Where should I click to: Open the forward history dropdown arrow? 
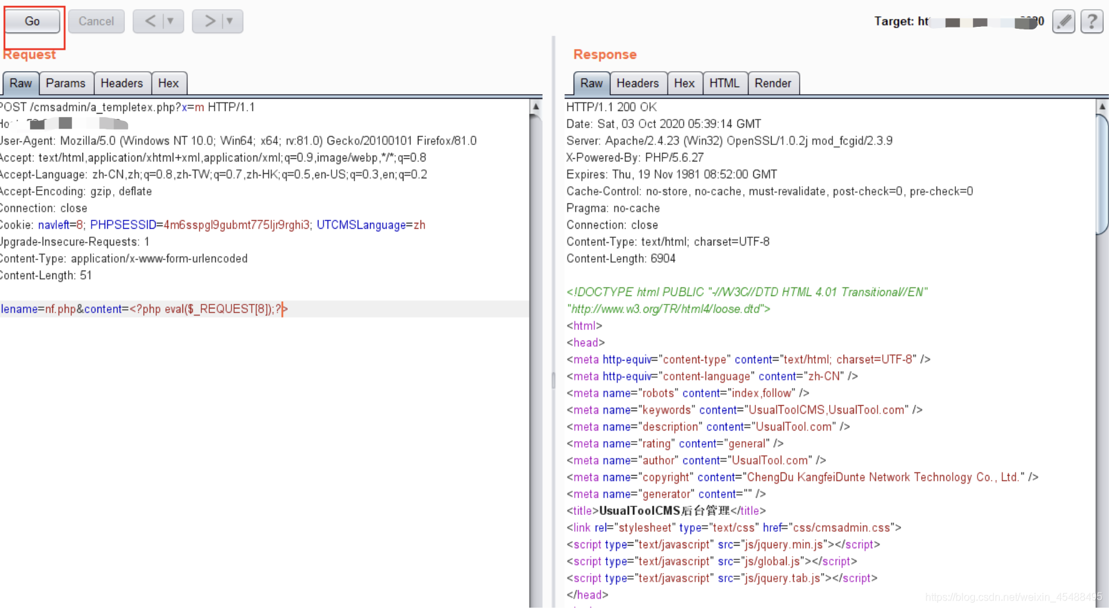tap(230, 21)
